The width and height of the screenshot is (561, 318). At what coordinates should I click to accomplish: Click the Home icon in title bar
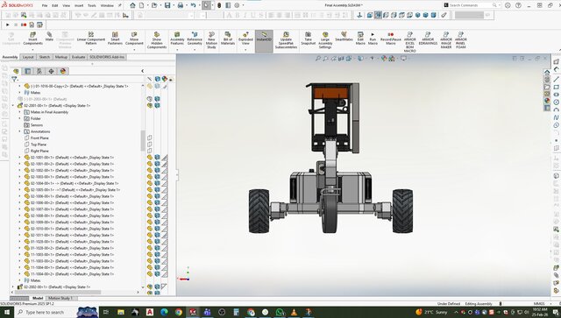coord(132,5)
